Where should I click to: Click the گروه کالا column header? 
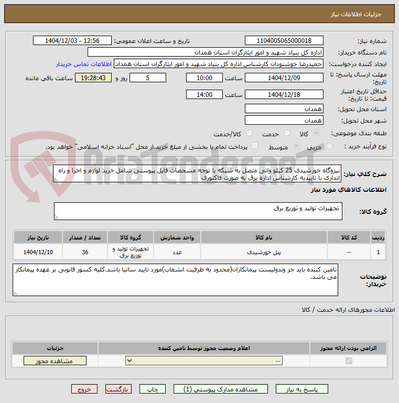click(131, 237)
